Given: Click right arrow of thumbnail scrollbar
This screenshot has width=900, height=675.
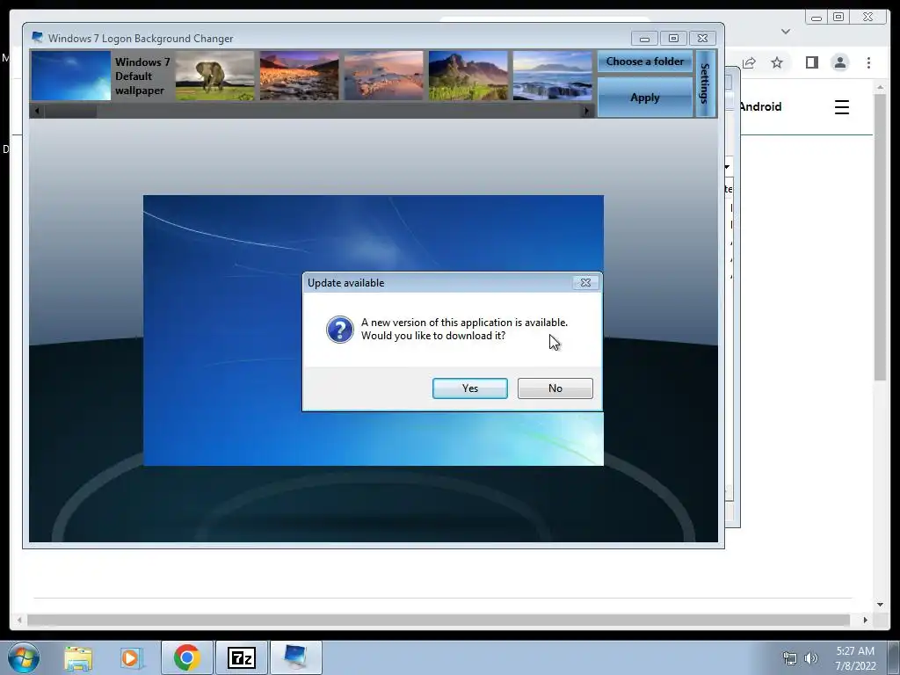Looking at the screenshot, I should pos(586,111).
